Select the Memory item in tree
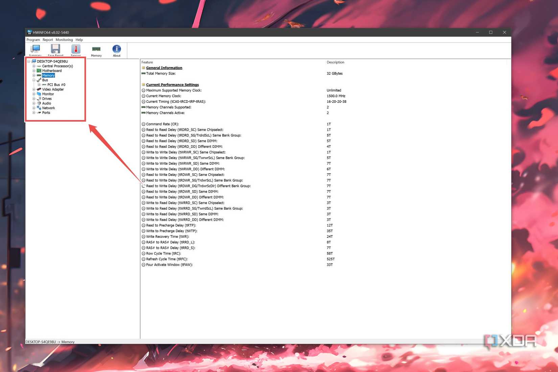Viewport: 558px width, 372px height. click(x=48, y=75)
